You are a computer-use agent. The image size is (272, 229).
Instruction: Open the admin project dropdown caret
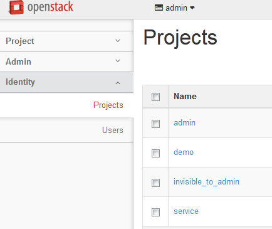point(192,8)
